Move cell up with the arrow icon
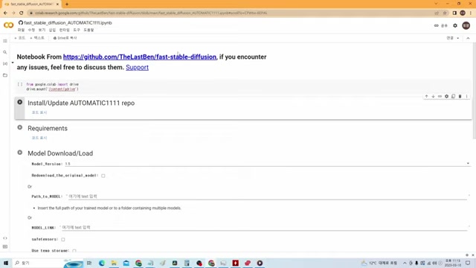 [426, 96]
